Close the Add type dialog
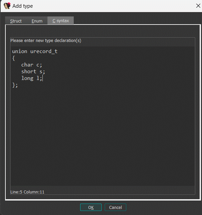 click(x=198, y=6)
